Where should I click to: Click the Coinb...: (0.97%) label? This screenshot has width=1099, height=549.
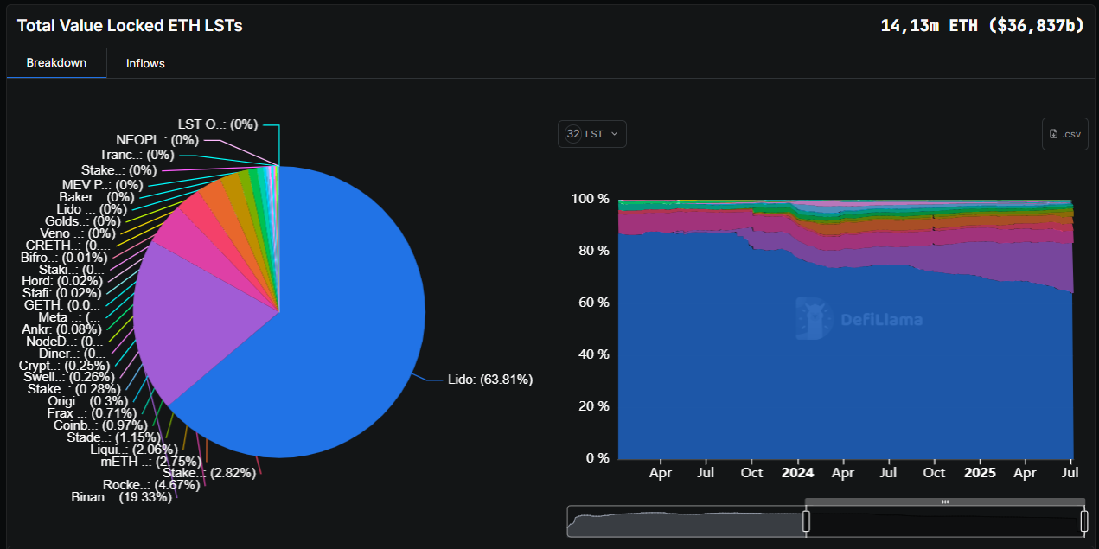coord(100,425)
